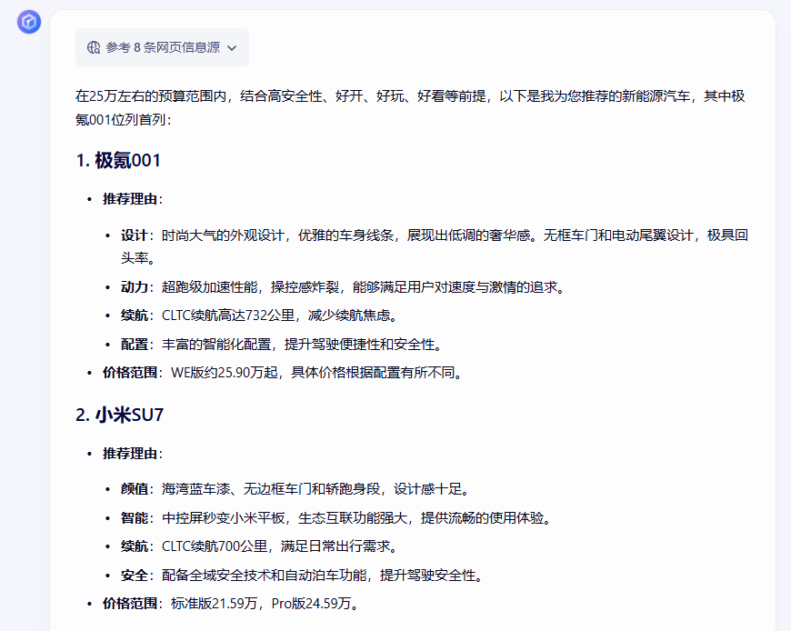
Task: Click the text 中控屏秒变小米平板
Action: point(223,518)
